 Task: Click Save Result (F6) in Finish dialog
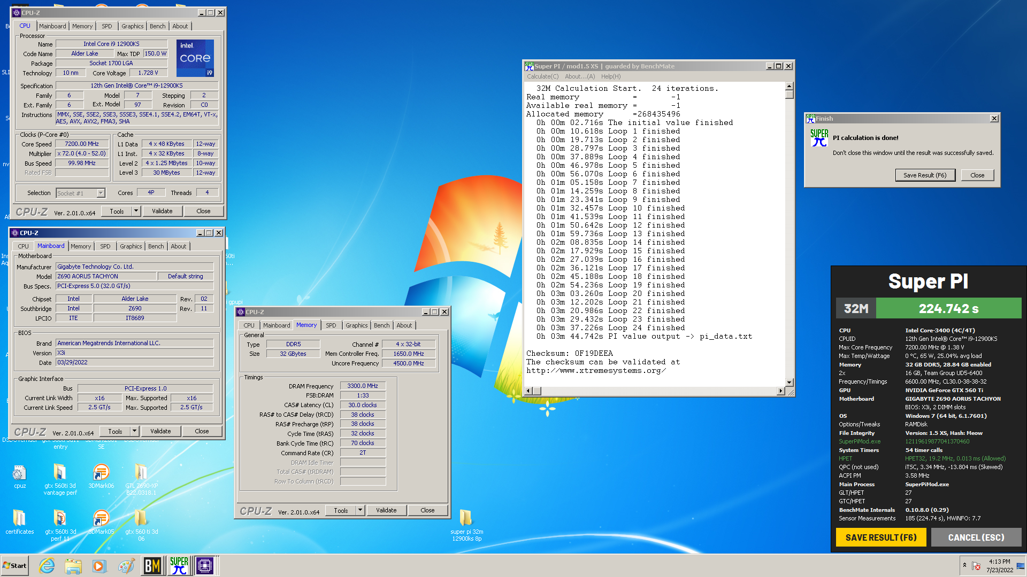(x=925, y=175)
